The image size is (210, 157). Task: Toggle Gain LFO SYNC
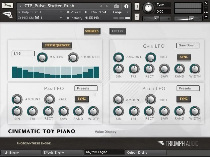(184, 57)
